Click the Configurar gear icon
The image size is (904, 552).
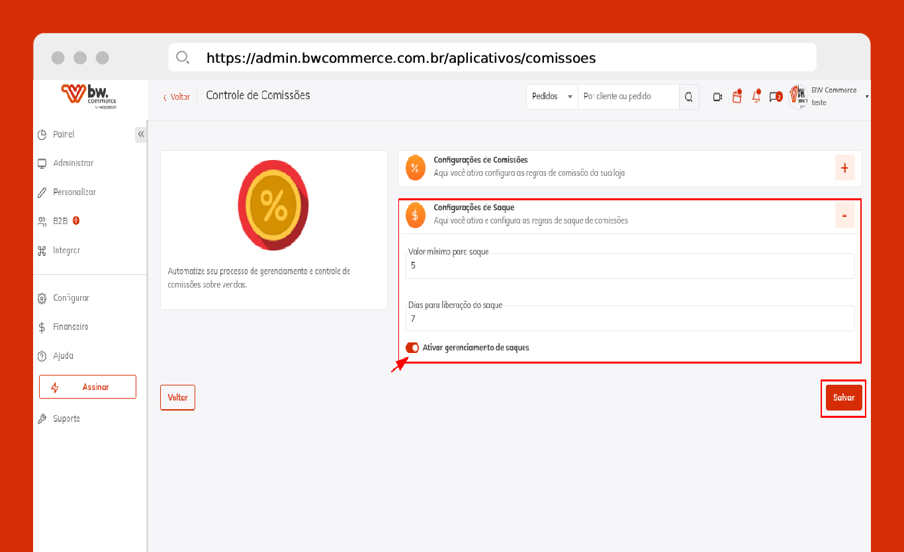[41, 298]
